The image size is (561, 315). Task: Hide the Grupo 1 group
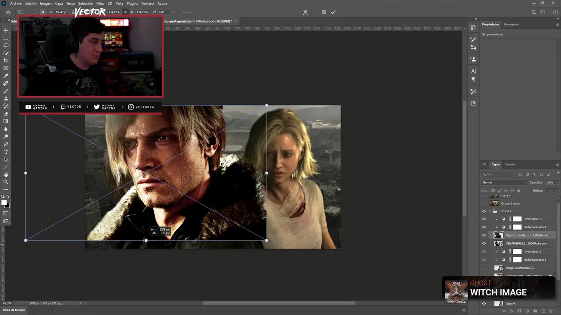484,211
